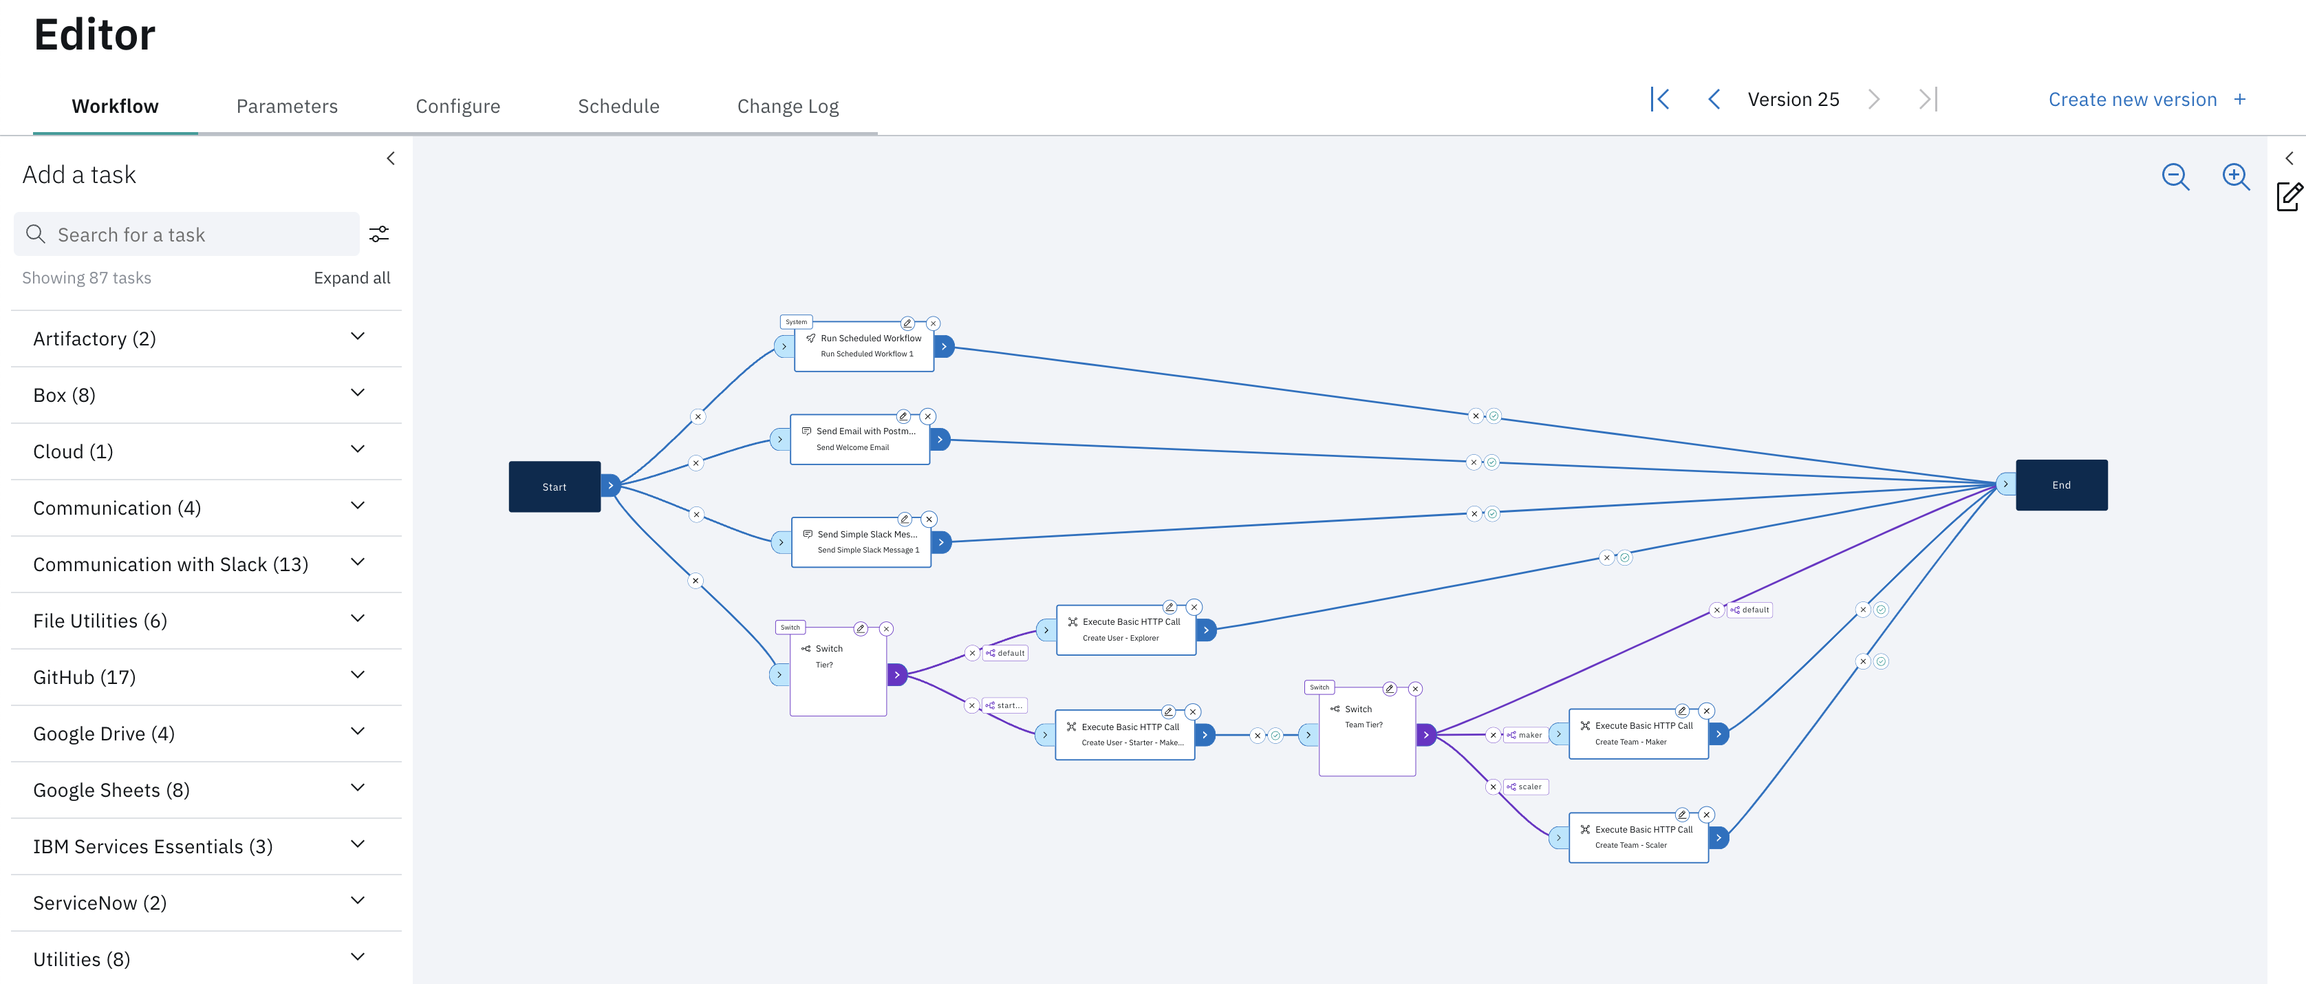This screenshot has height=984, width=2306.
Task: Edit the Send Simple Slack Message node
Action: click(905, 520)
